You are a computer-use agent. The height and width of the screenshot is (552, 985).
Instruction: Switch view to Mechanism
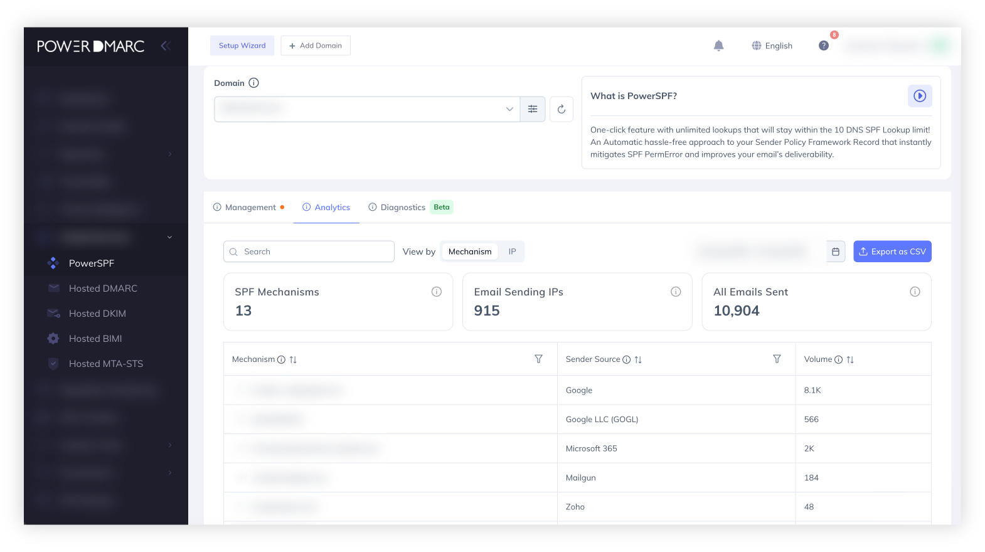coord(470,252)
